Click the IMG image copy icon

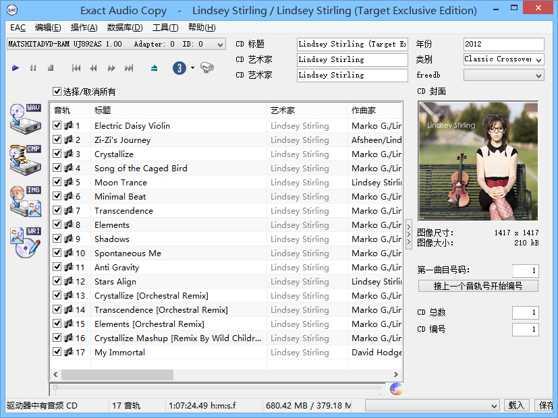click(x=25, y=201)
